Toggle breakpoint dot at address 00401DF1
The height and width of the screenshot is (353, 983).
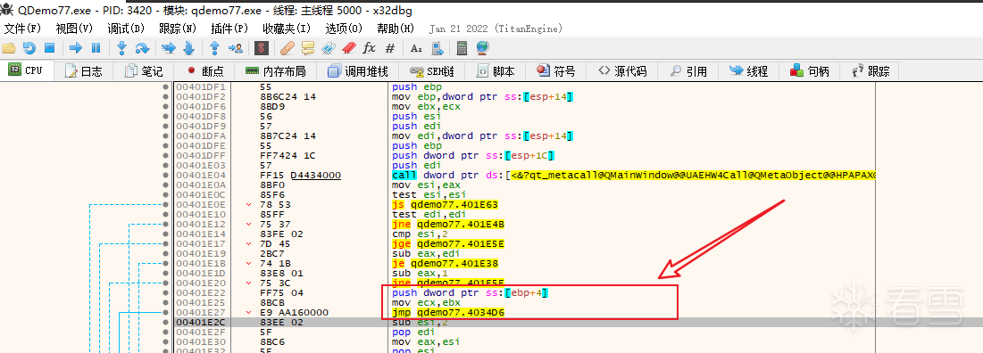[x=165, y=87]
